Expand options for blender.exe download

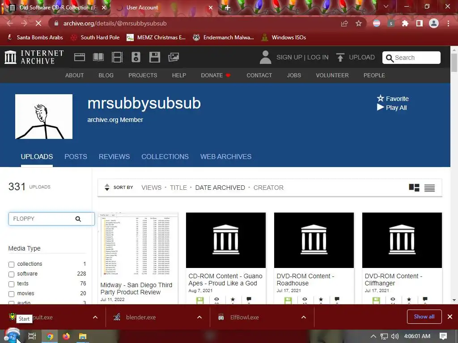(199, 318)
